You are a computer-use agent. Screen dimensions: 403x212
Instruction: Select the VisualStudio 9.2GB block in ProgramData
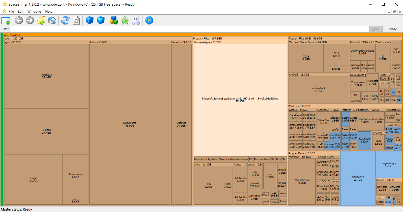tap(302, 181)
